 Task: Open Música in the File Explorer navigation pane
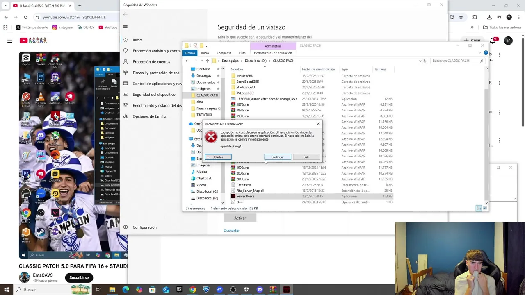click(x=201, y=172)
